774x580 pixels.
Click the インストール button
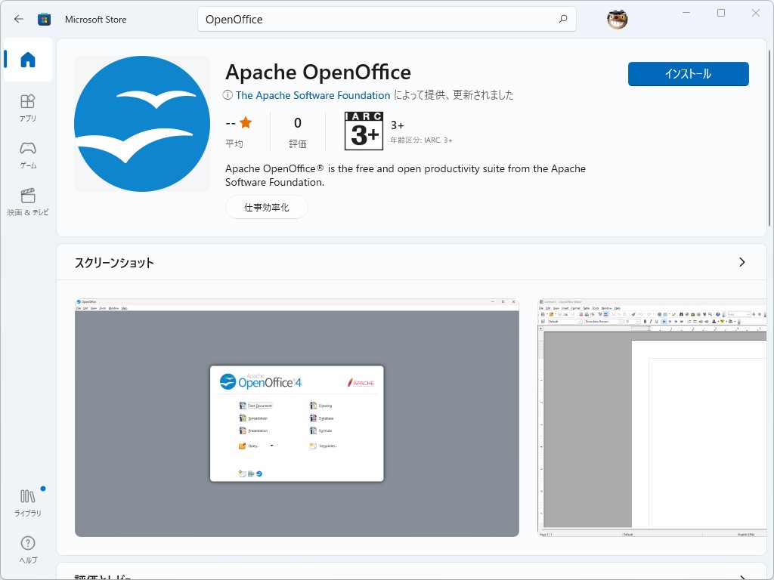pos(687,74)
